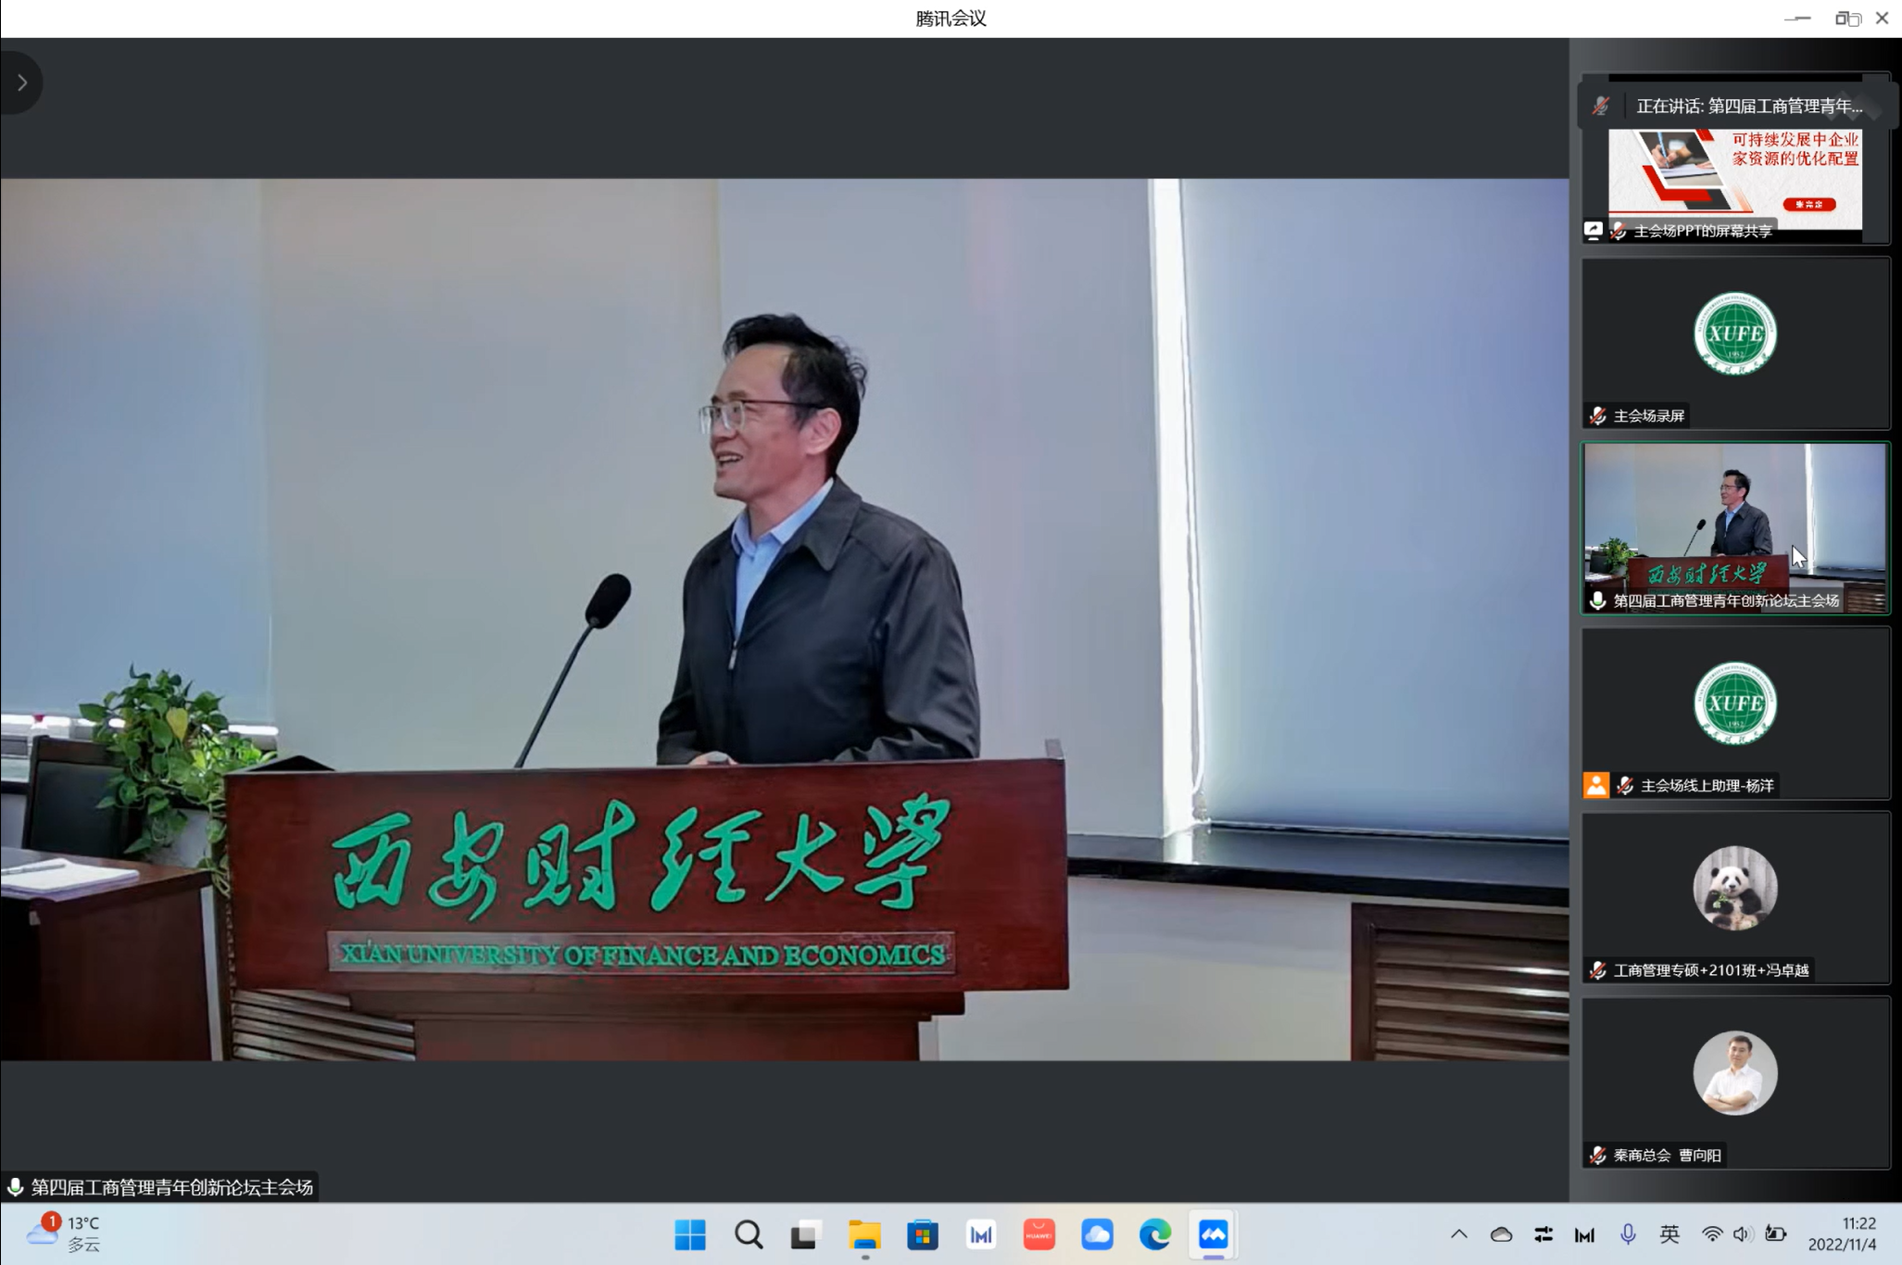The image size is (1902, 1265).
Task: Switch input method via 英 indicator
Action: pyautogui.click(x=1669, y=1234)
